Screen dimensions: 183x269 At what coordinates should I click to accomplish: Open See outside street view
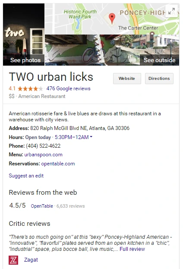[x=159, y=60]
